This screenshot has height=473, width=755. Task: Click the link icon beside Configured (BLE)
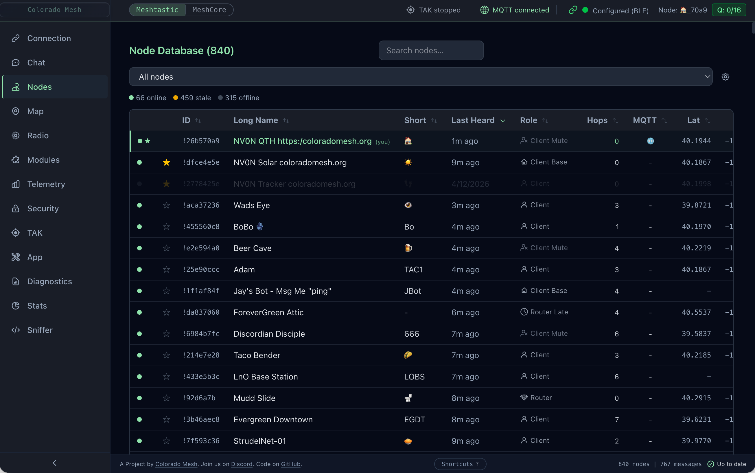click(x=573, y=10)
